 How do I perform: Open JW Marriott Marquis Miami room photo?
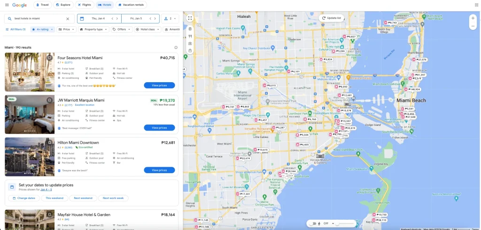click(x=30, y=115)
